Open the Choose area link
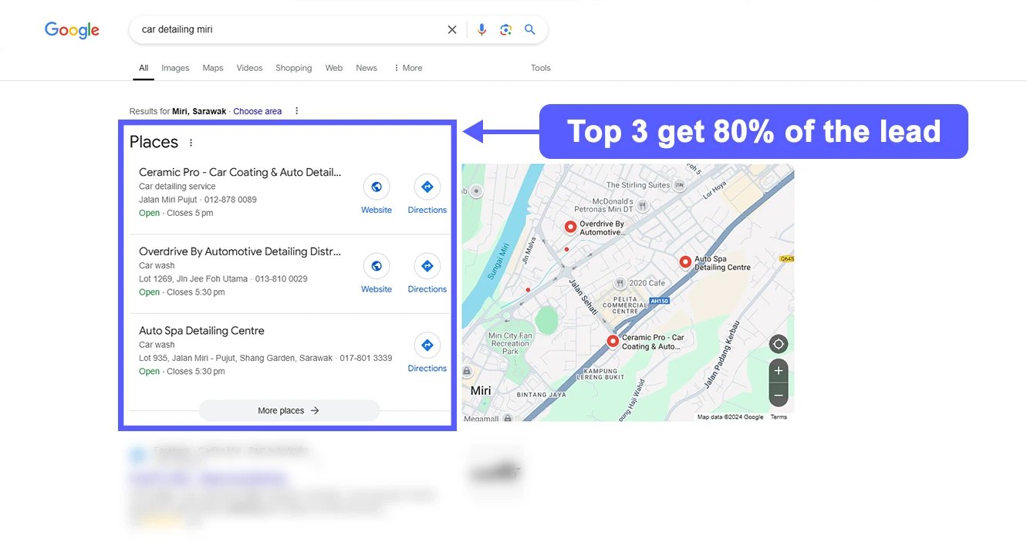The width and height of the screenshot is (1027, 543). (257, 110)
